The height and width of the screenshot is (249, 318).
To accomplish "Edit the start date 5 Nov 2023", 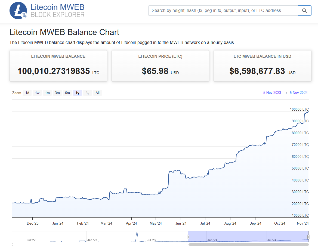I will pyautogui.click(x=272, y=93).
